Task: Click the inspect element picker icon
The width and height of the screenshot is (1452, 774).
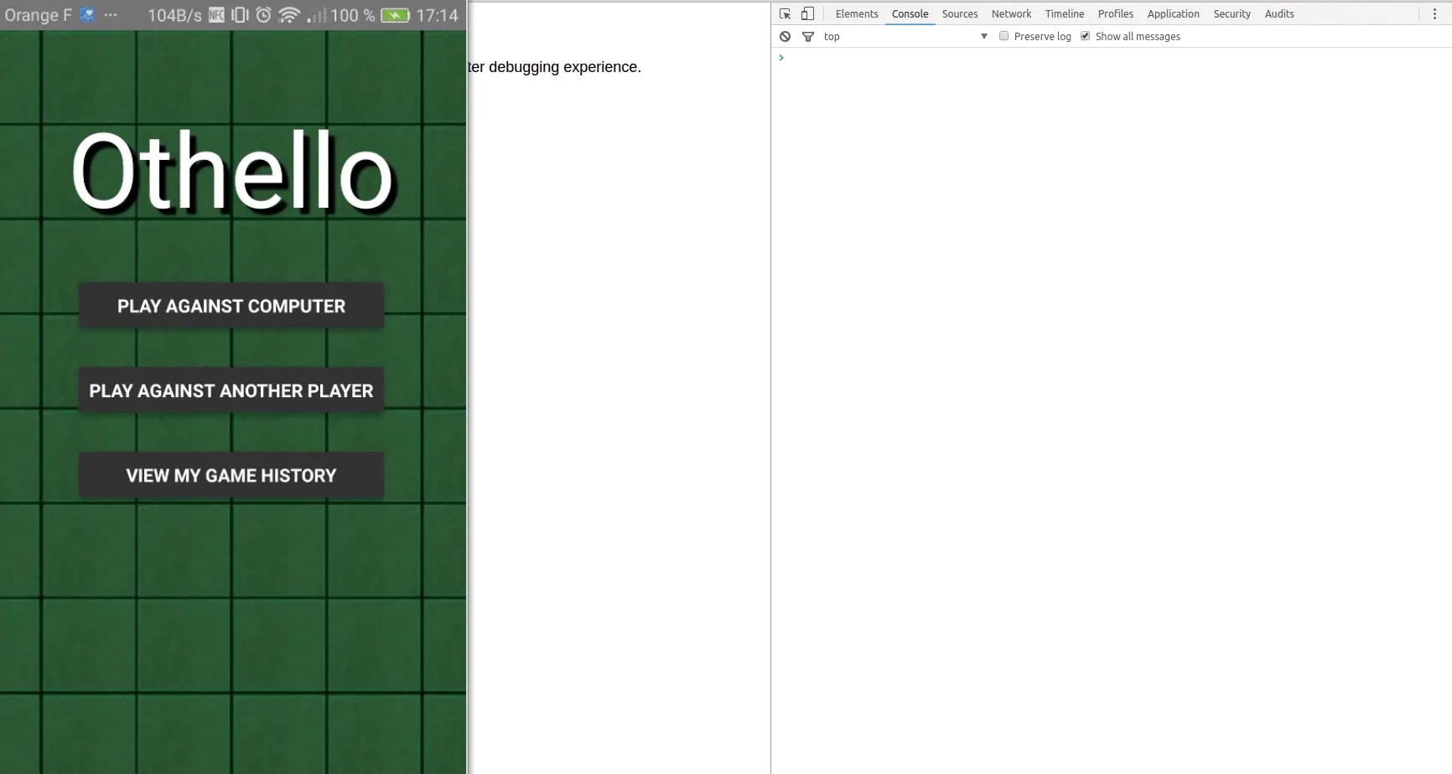Action: [785, 14]
